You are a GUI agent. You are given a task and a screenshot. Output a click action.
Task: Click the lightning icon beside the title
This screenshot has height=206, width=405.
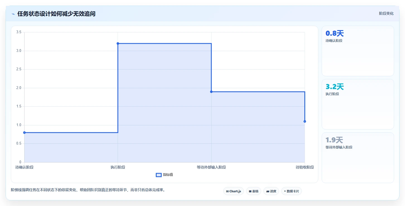pos(13,14)
